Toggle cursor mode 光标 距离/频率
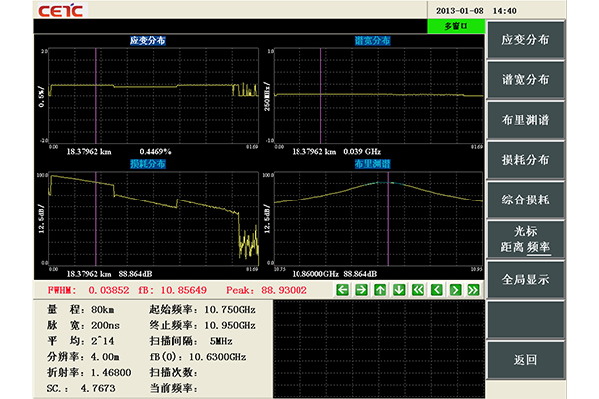 [539, 240]
